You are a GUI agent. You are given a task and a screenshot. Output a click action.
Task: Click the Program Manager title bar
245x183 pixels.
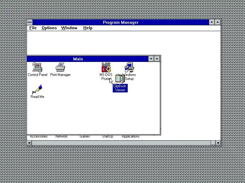pyautogui.click(x=121, y=22)
